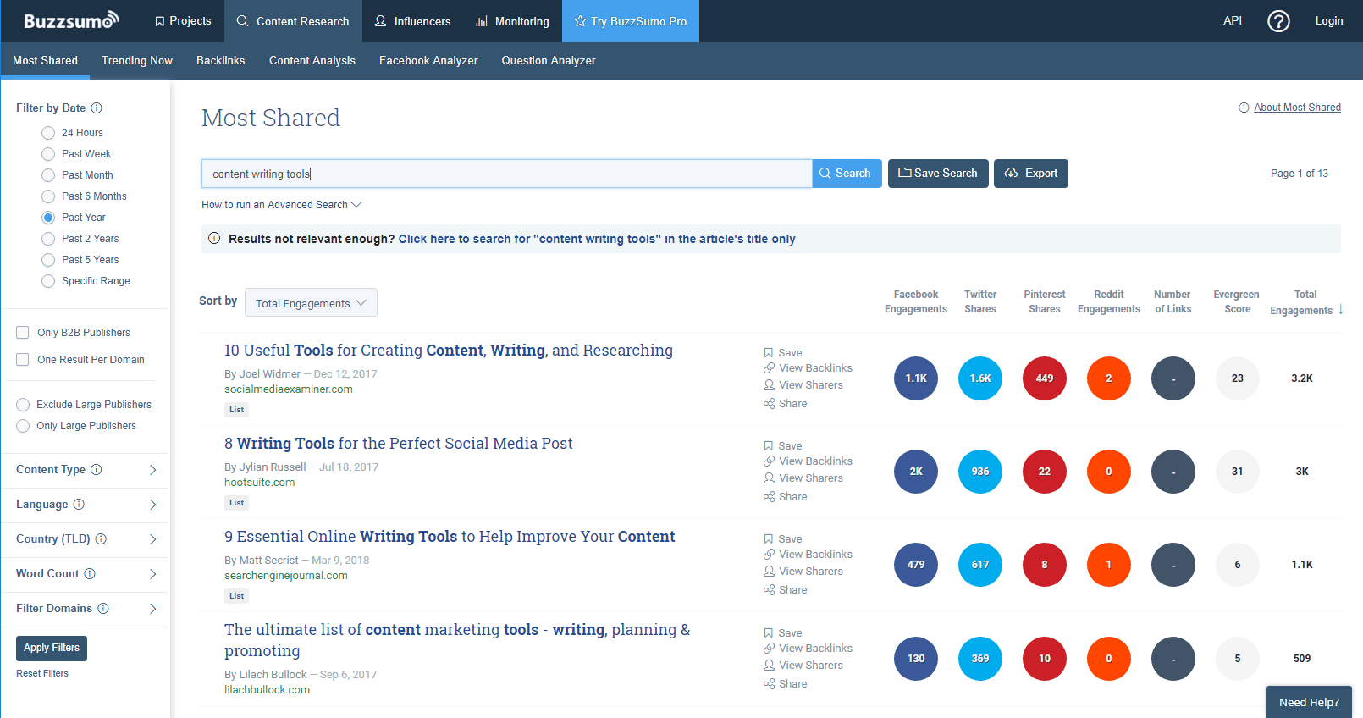The image size is (1363, 718).
Task: Expand How to run an Advanced Search
Action: [281, 205]
